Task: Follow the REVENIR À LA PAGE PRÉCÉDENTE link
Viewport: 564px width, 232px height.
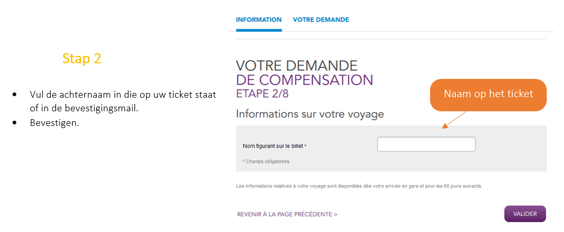Action: [287, 214]
